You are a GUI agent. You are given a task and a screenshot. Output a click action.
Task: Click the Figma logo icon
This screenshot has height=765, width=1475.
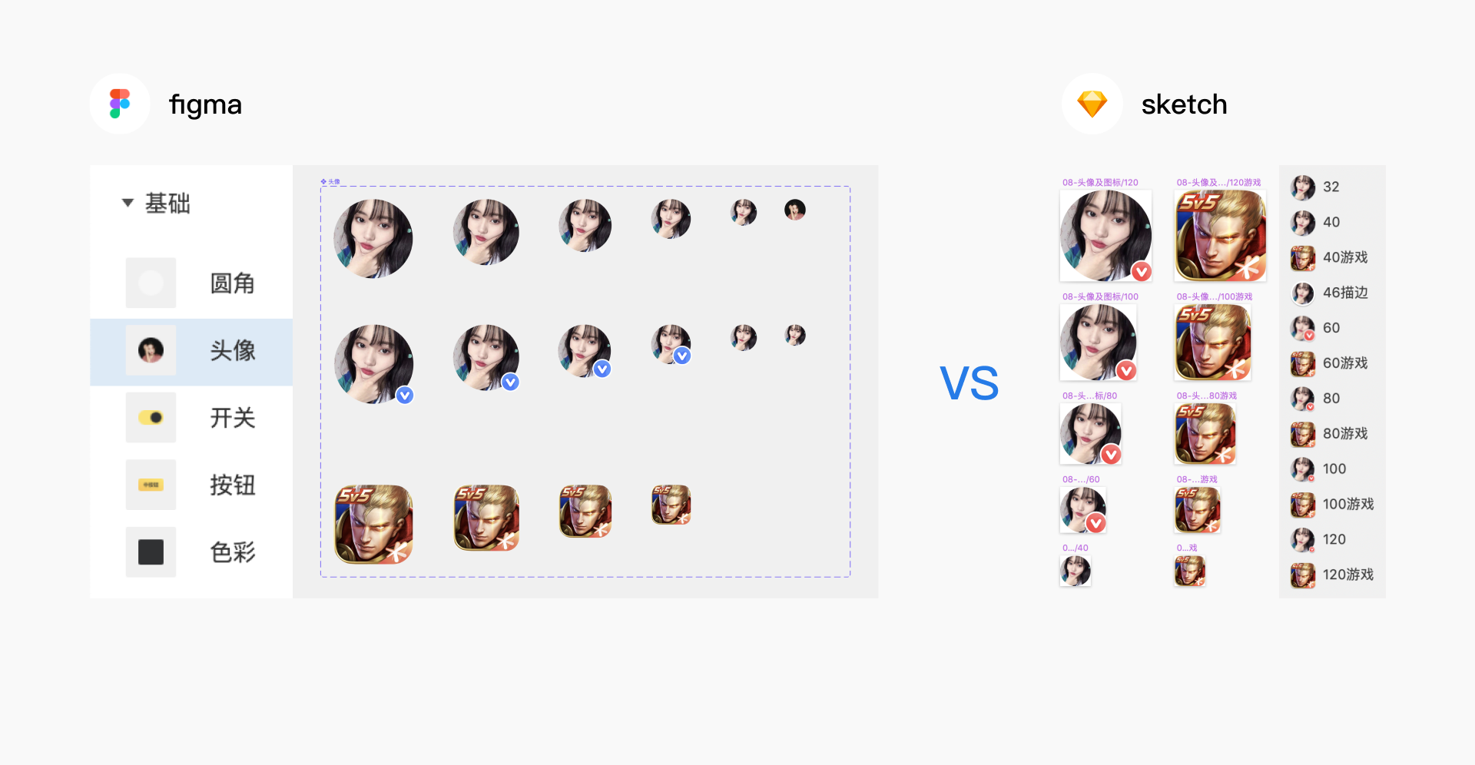pyautogui.click(x=120, y=104)
